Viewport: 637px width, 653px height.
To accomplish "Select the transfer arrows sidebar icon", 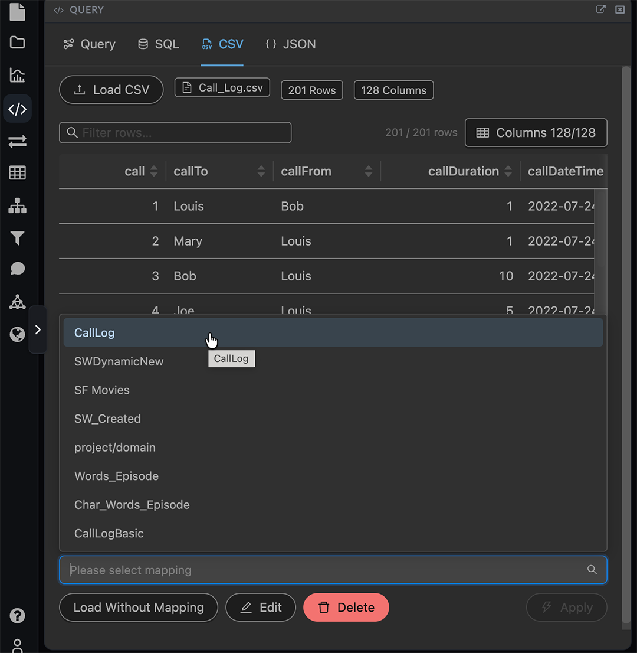I will tap(17, 142).
